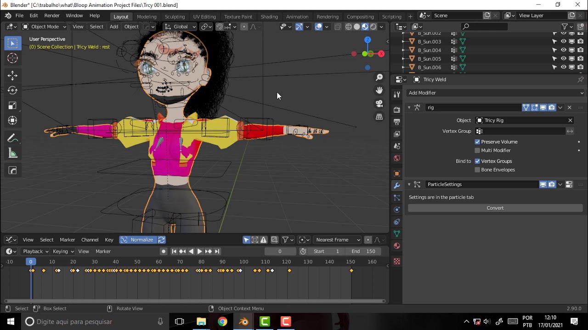The image size is (588, 330).
Task: Remove the rig modifier with X
Action: pos(569,108)
